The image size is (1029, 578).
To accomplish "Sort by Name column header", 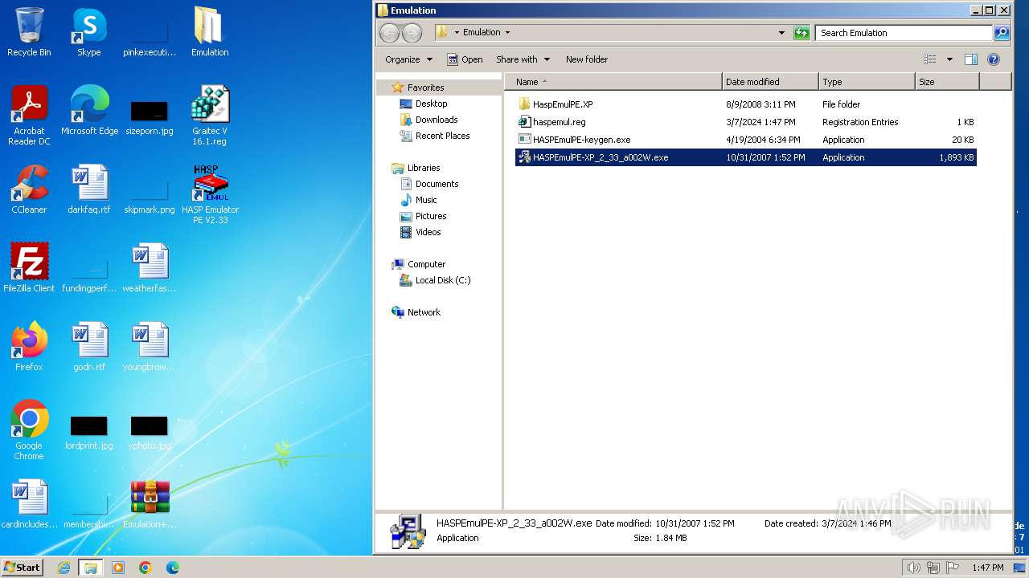I will (x=613, y=82).
